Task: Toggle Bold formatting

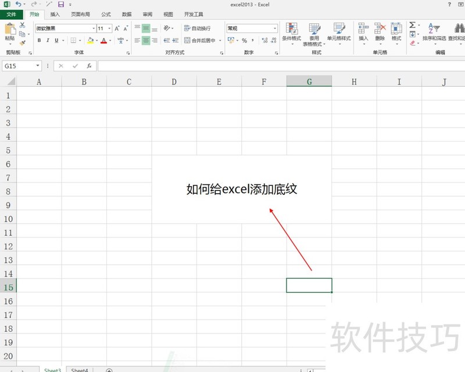Action: click(x=39, y=40)
